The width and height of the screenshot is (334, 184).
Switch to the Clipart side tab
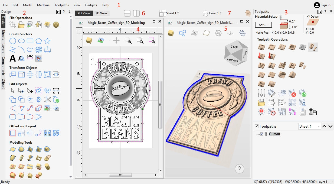(3, 84)
